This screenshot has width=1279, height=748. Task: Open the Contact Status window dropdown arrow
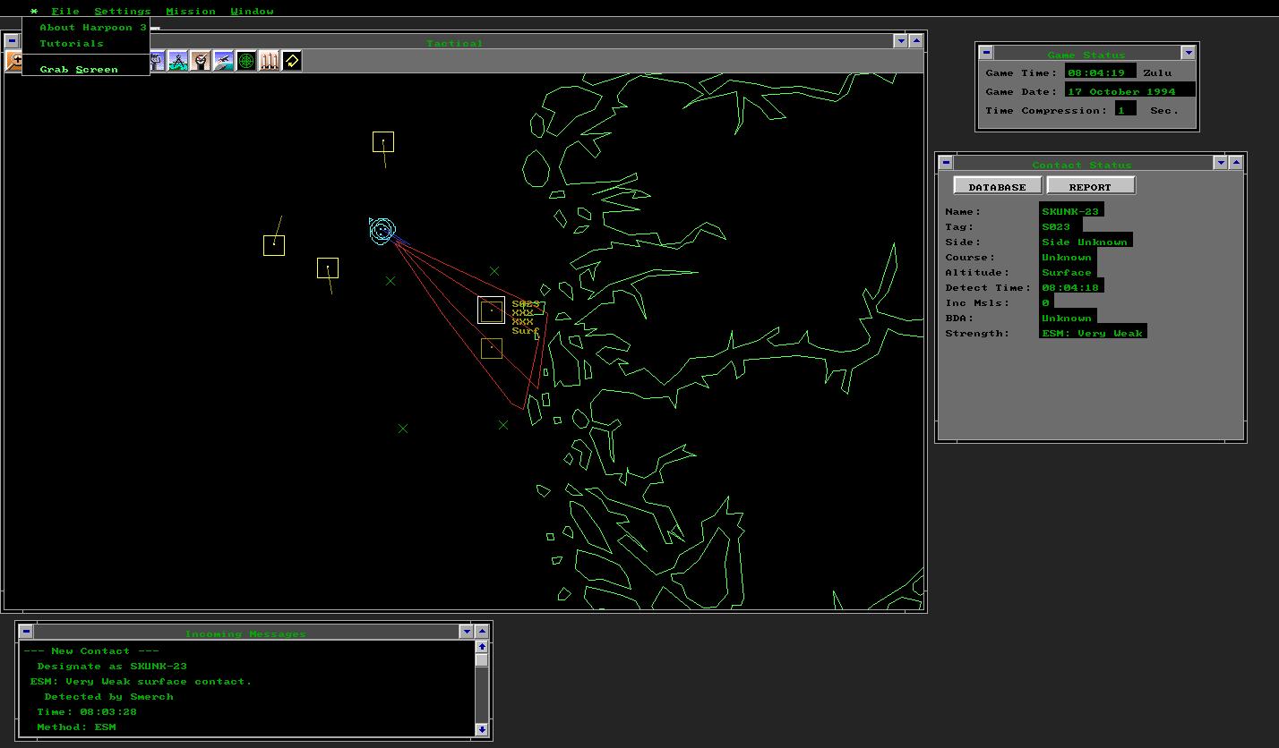pos(1221,163)
